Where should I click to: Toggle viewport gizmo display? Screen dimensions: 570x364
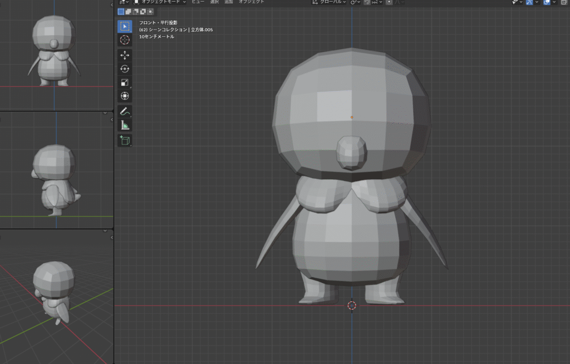[529, 2]
